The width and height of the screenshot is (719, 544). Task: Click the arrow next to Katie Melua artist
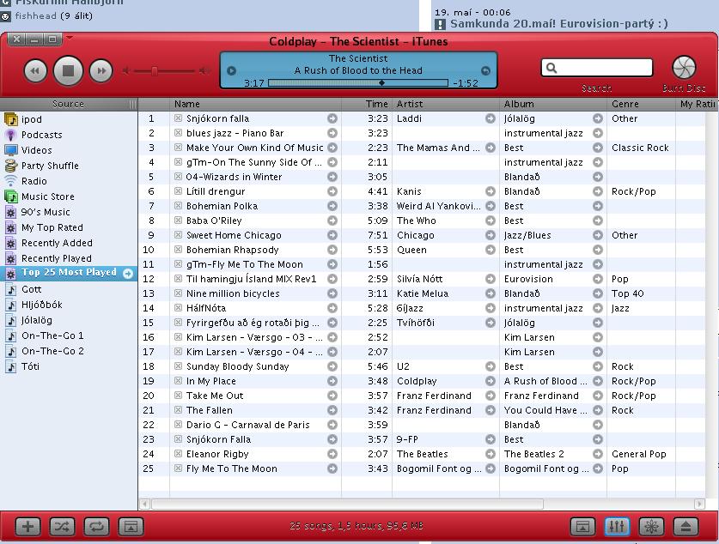click(x=491, y=293)
